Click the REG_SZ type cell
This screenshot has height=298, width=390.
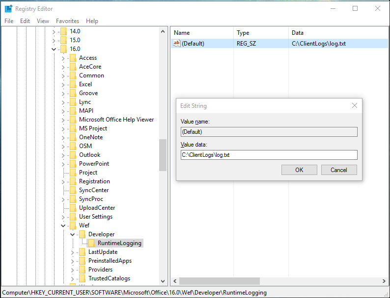pos(246,44)
